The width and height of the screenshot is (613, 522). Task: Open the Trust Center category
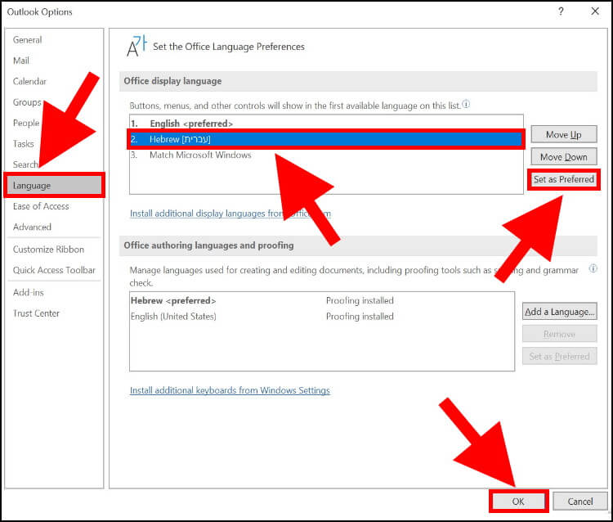(x=36, y=313)
